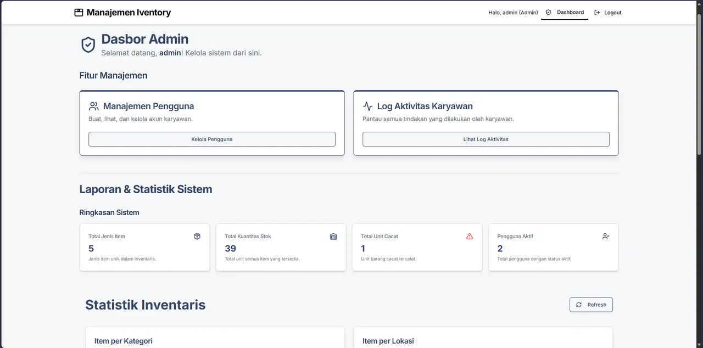Click the page vertical scrollbar thumb
This screenshot has height=348, width=703.
(x=700, y=85)
